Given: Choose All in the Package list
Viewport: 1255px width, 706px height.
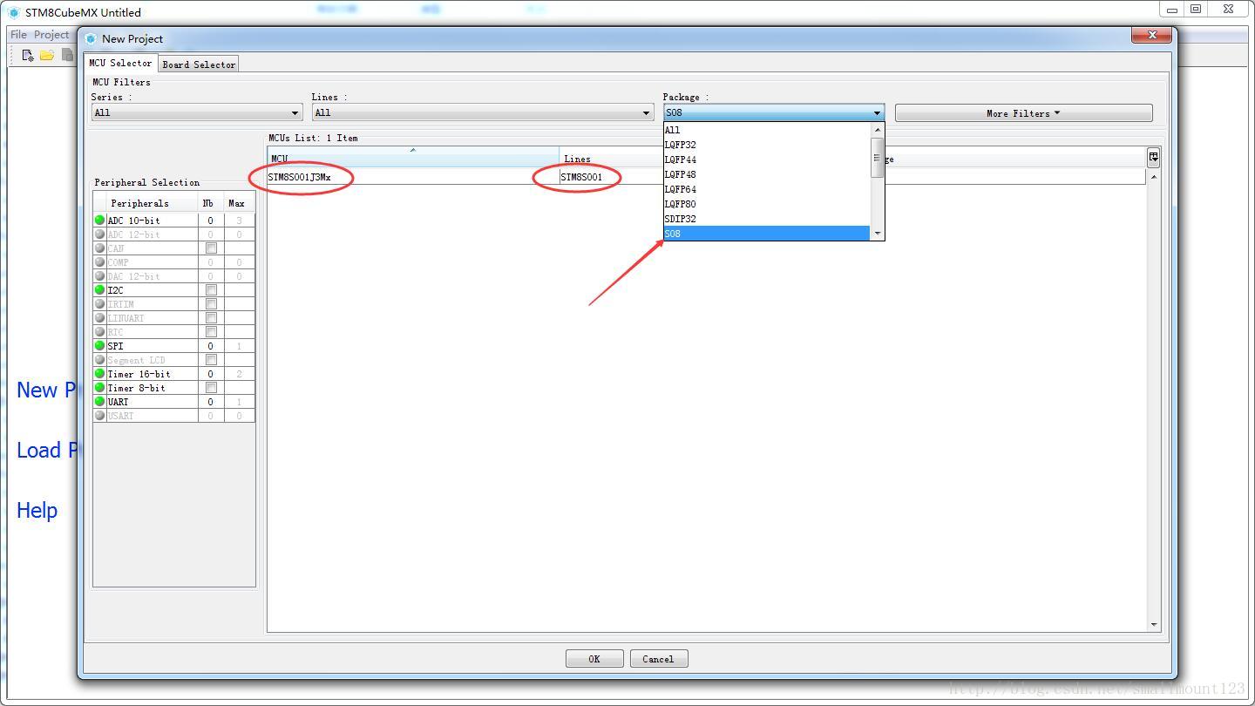Looking at the screenshot, I should (x=767, y=130).
